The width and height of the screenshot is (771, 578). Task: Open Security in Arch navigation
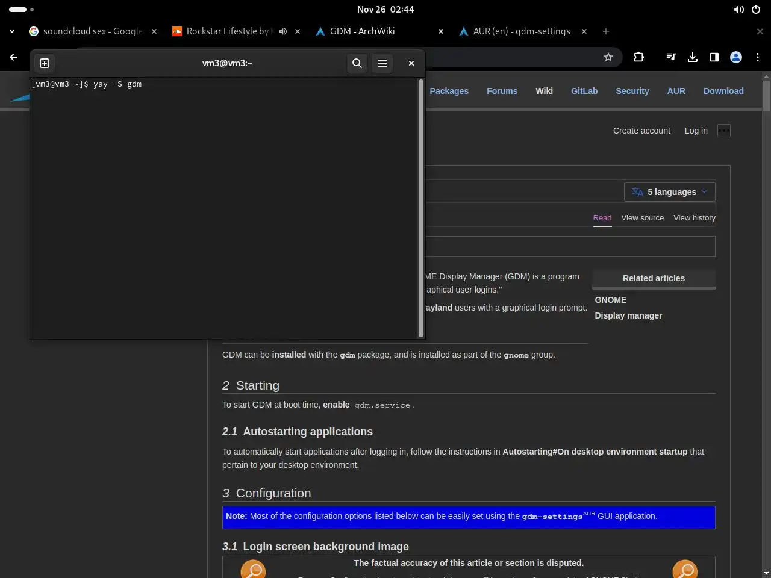click(632, 91)
